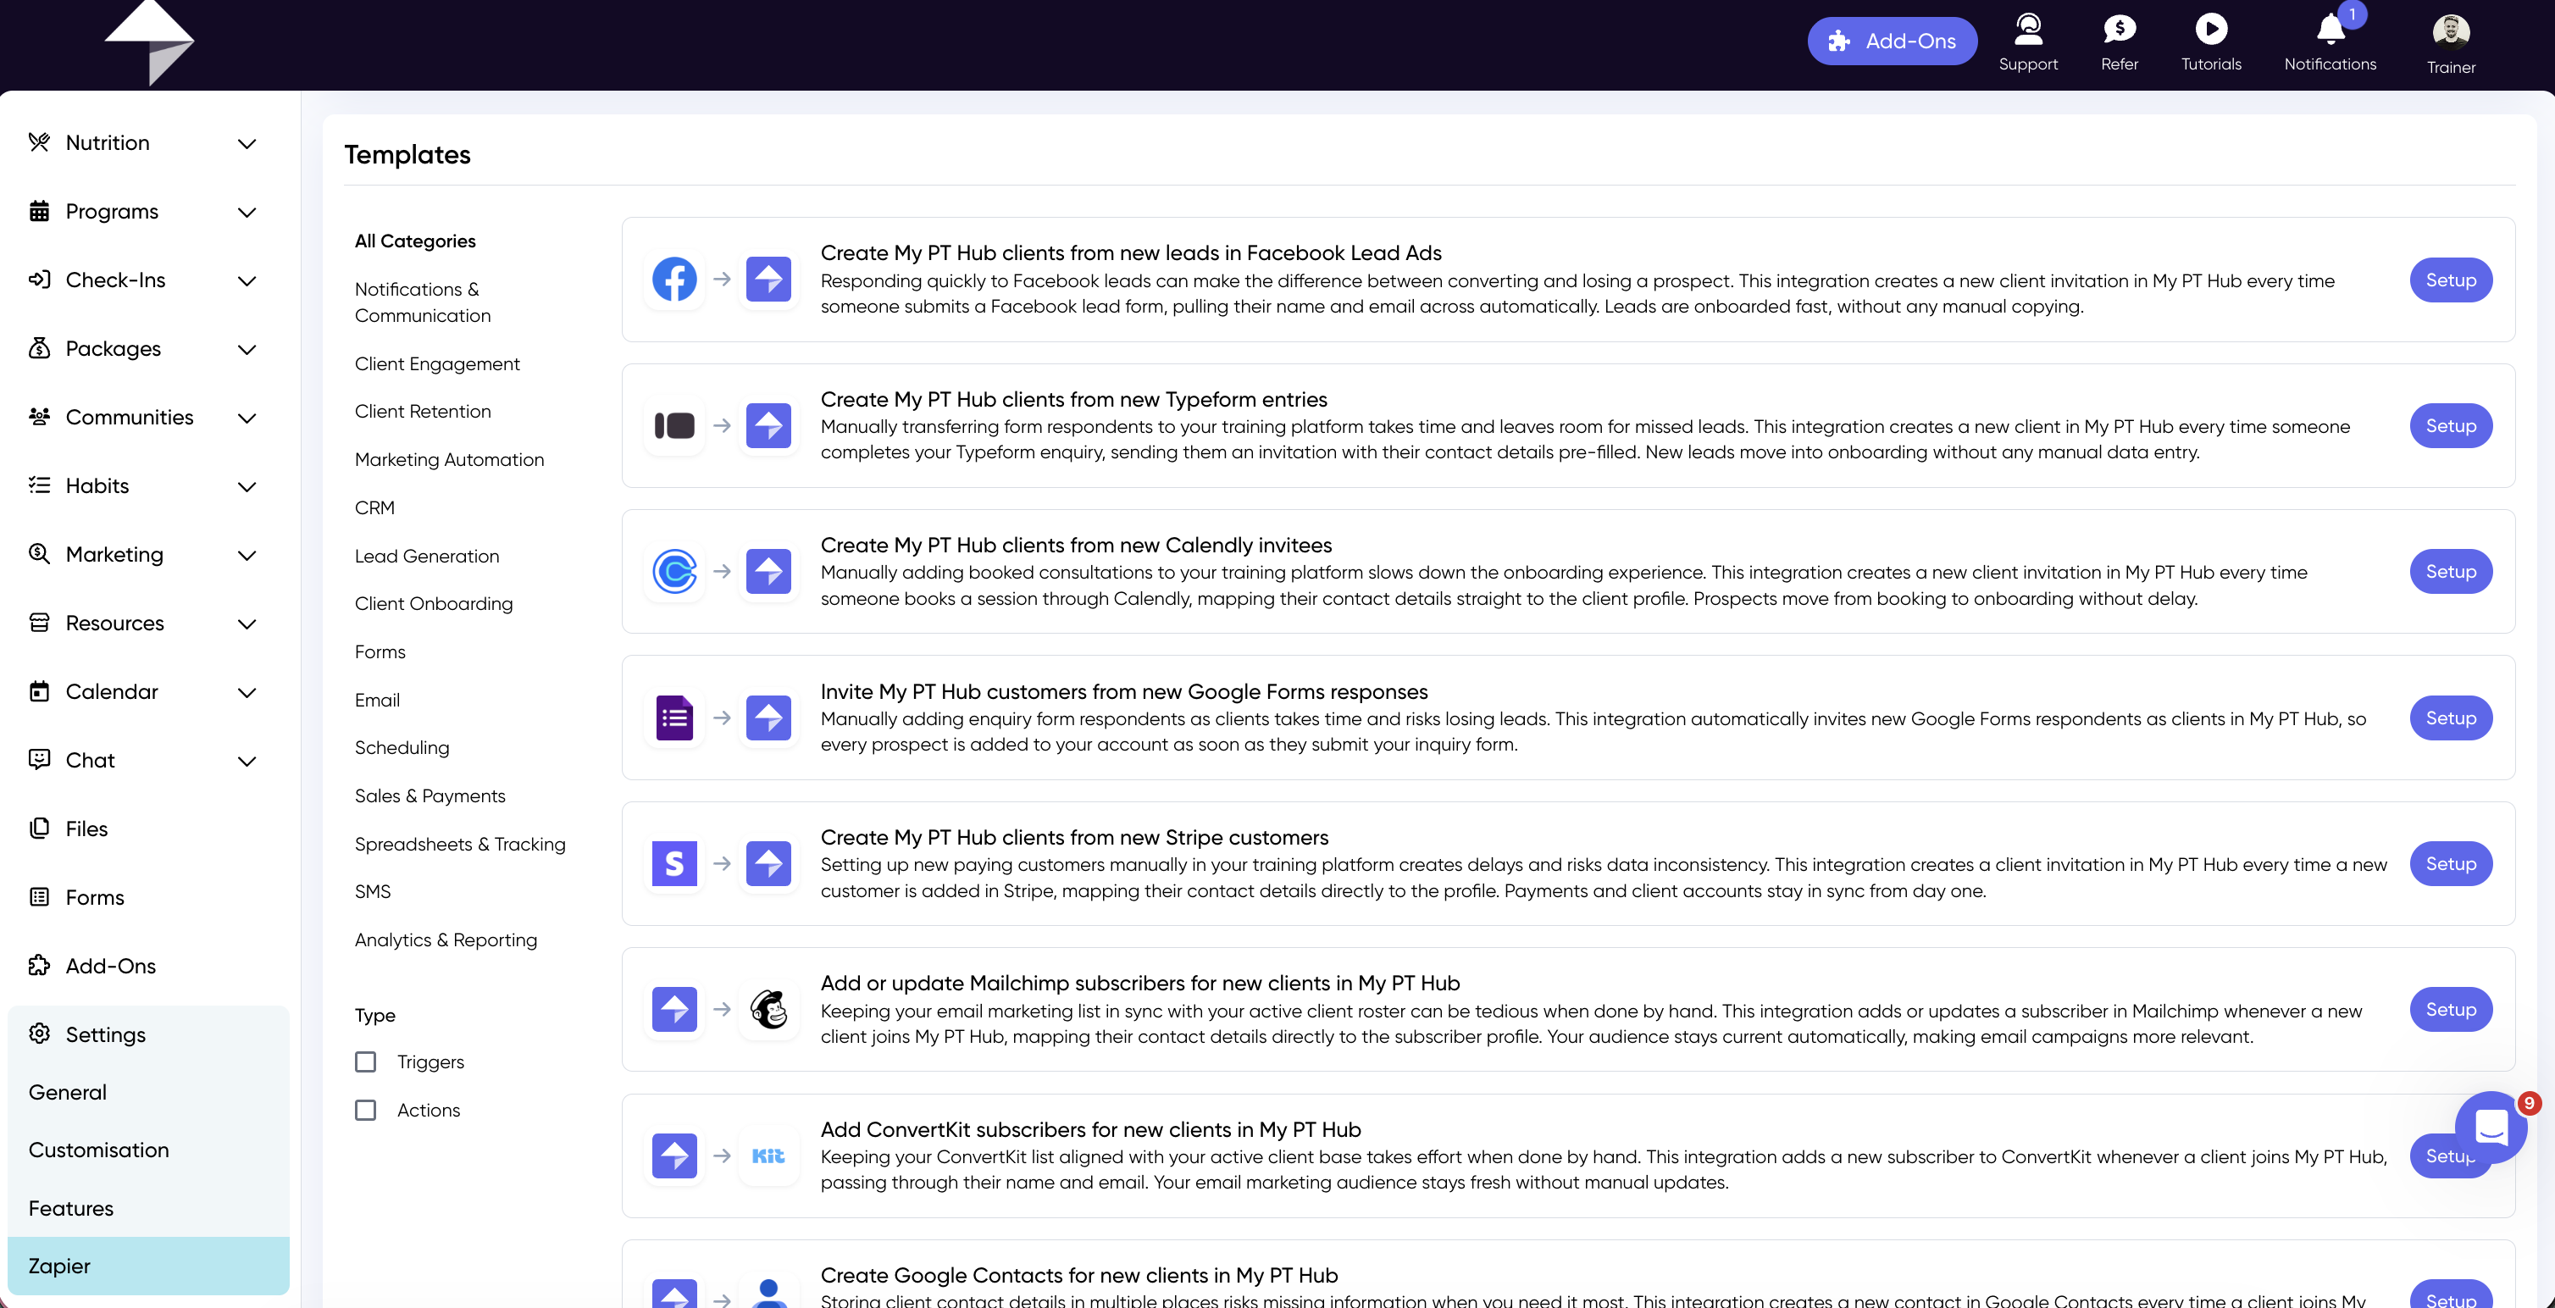Select the Zapier settings item
The width and height of the screenshot is (2555, 1308).
(149, 1266)
